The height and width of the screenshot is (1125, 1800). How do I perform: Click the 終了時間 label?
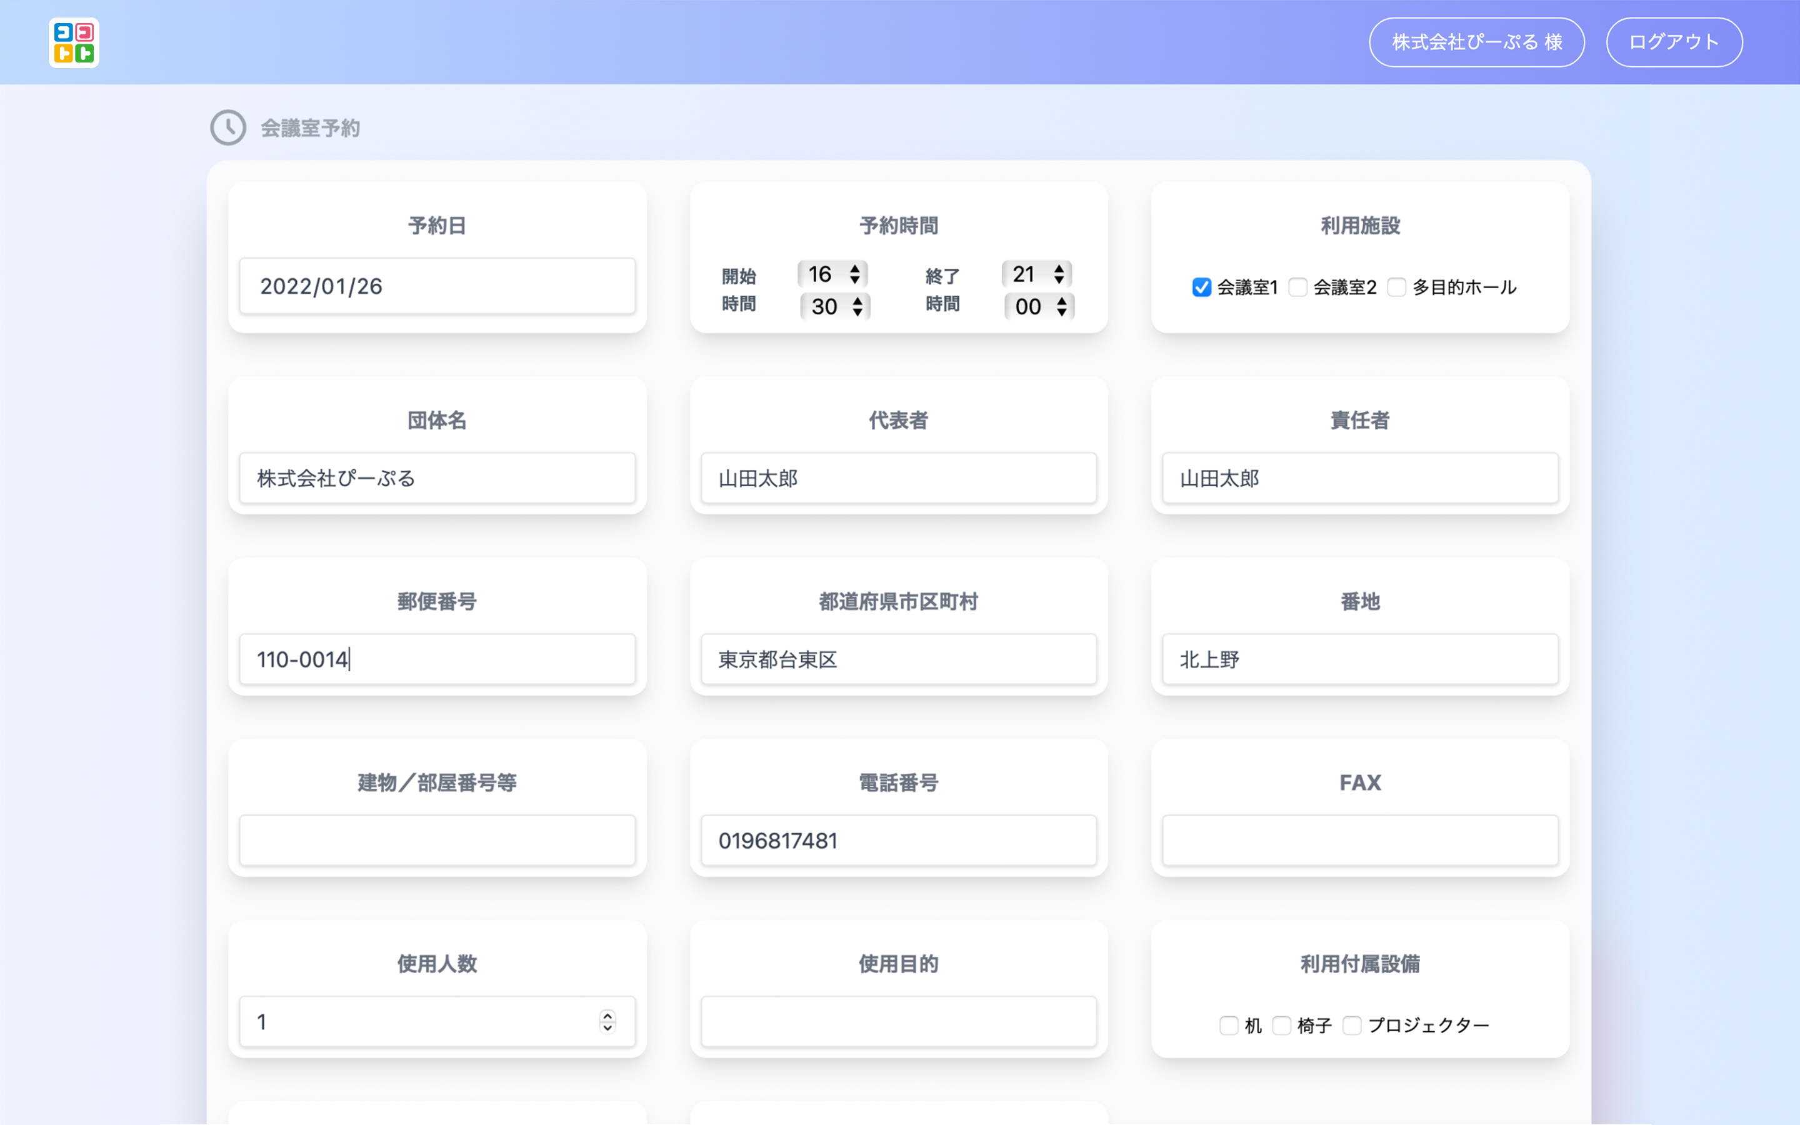click(x=942, y=290)
